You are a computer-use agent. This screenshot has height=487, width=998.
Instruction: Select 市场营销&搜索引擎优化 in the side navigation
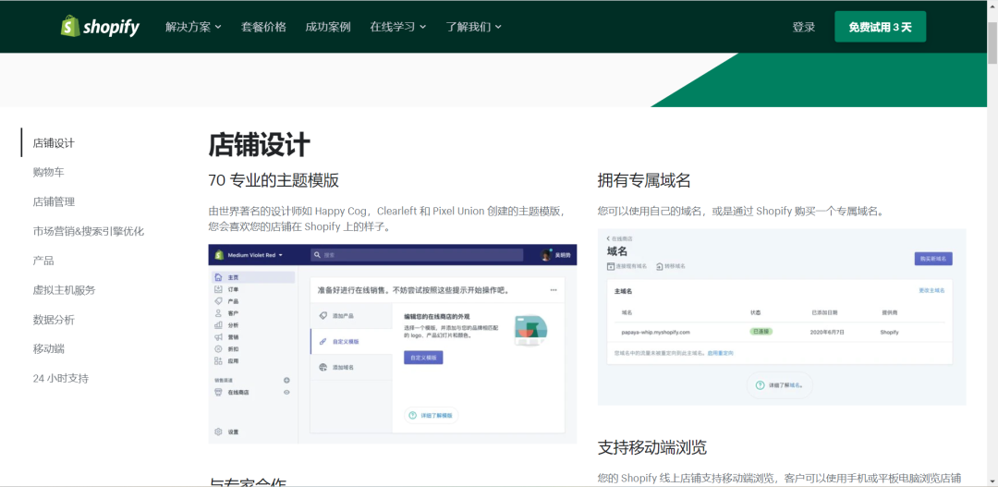coord(89,231)
